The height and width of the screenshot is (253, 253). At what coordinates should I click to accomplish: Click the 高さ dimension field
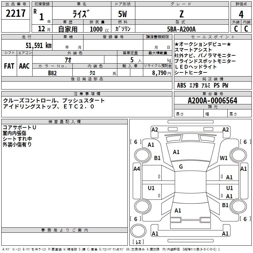(x=240, y=113)
